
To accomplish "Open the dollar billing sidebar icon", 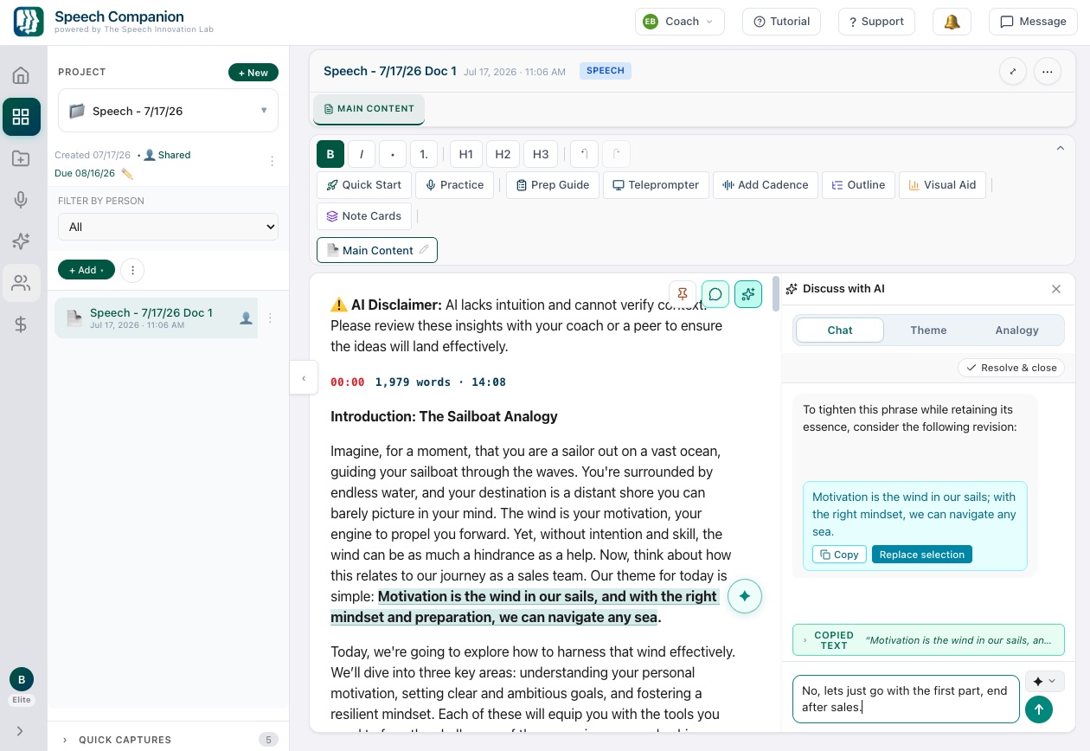I will (x=21, y=324).
